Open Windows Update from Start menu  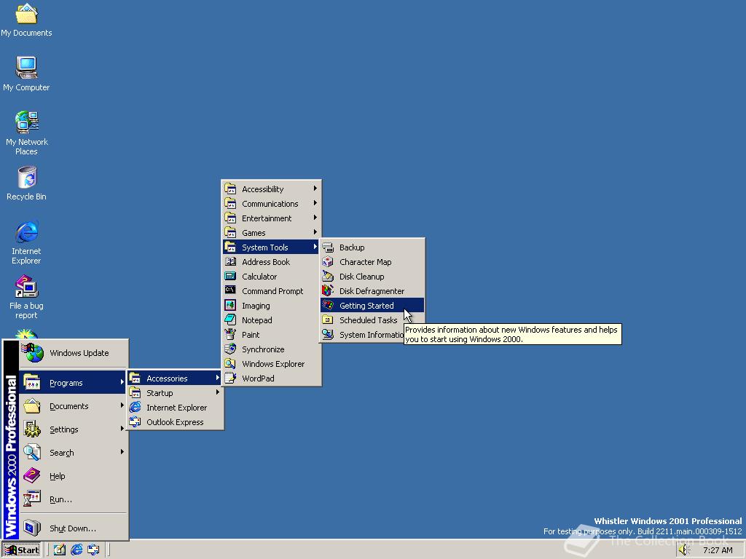point(74,353)
